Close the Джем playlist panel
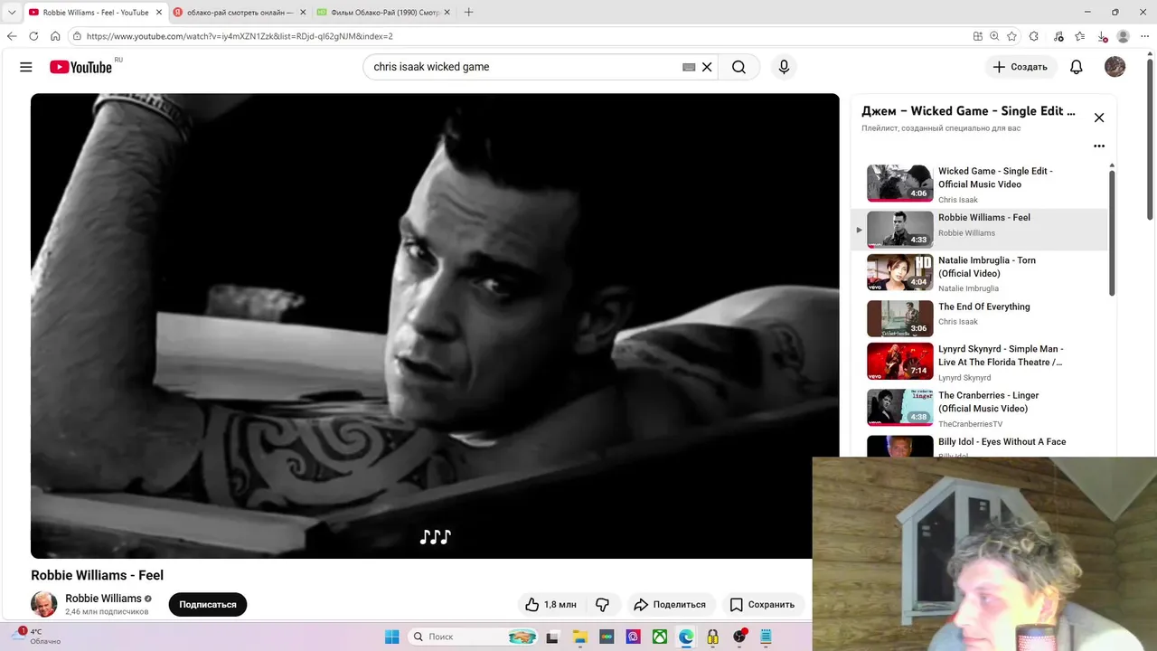 1099,118
